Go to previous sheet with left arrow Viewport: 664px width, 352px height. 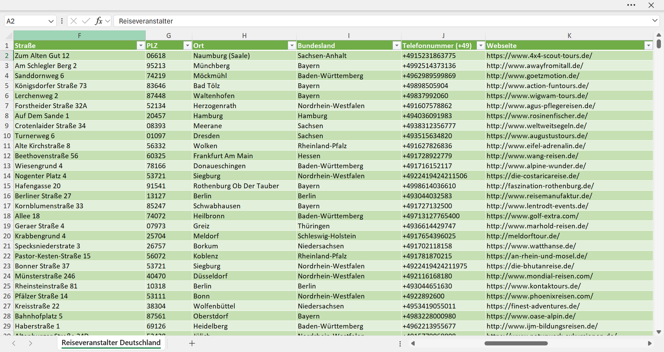tap(14, 343)
